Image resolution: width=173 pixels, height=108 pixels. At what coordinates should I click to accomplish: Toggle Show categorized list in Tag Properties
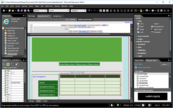tap(4, 64)
